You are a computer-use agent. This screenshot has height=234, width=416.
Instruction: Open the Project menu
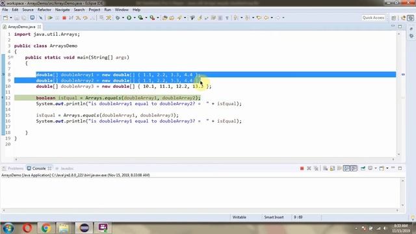point(94,10)
